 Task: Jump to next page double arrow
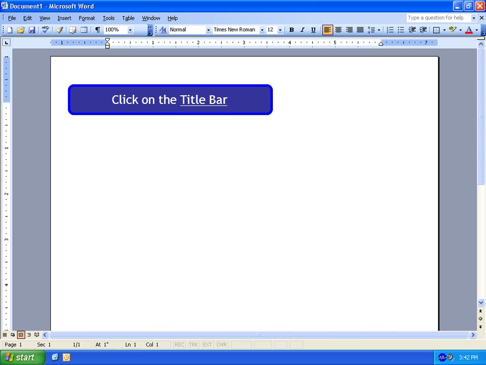pos(481,327)
